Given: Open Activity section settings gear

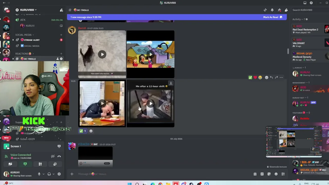Looking at the screenshot, I should [x=307, y=19].
